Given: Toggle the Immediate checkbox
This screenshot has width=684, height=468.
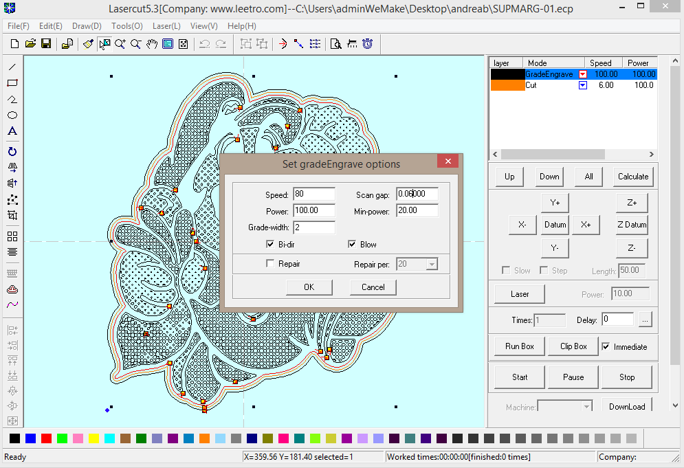Looking at the screenshot, I should (x=606, y=347).
